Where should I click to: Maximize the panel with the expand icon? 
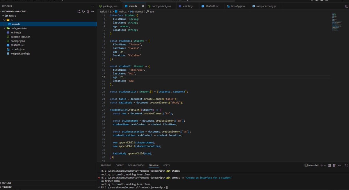[346, 165]
